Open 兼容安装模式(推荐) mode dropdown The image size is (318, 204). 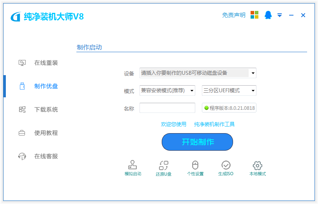click(x=167, y=90)
